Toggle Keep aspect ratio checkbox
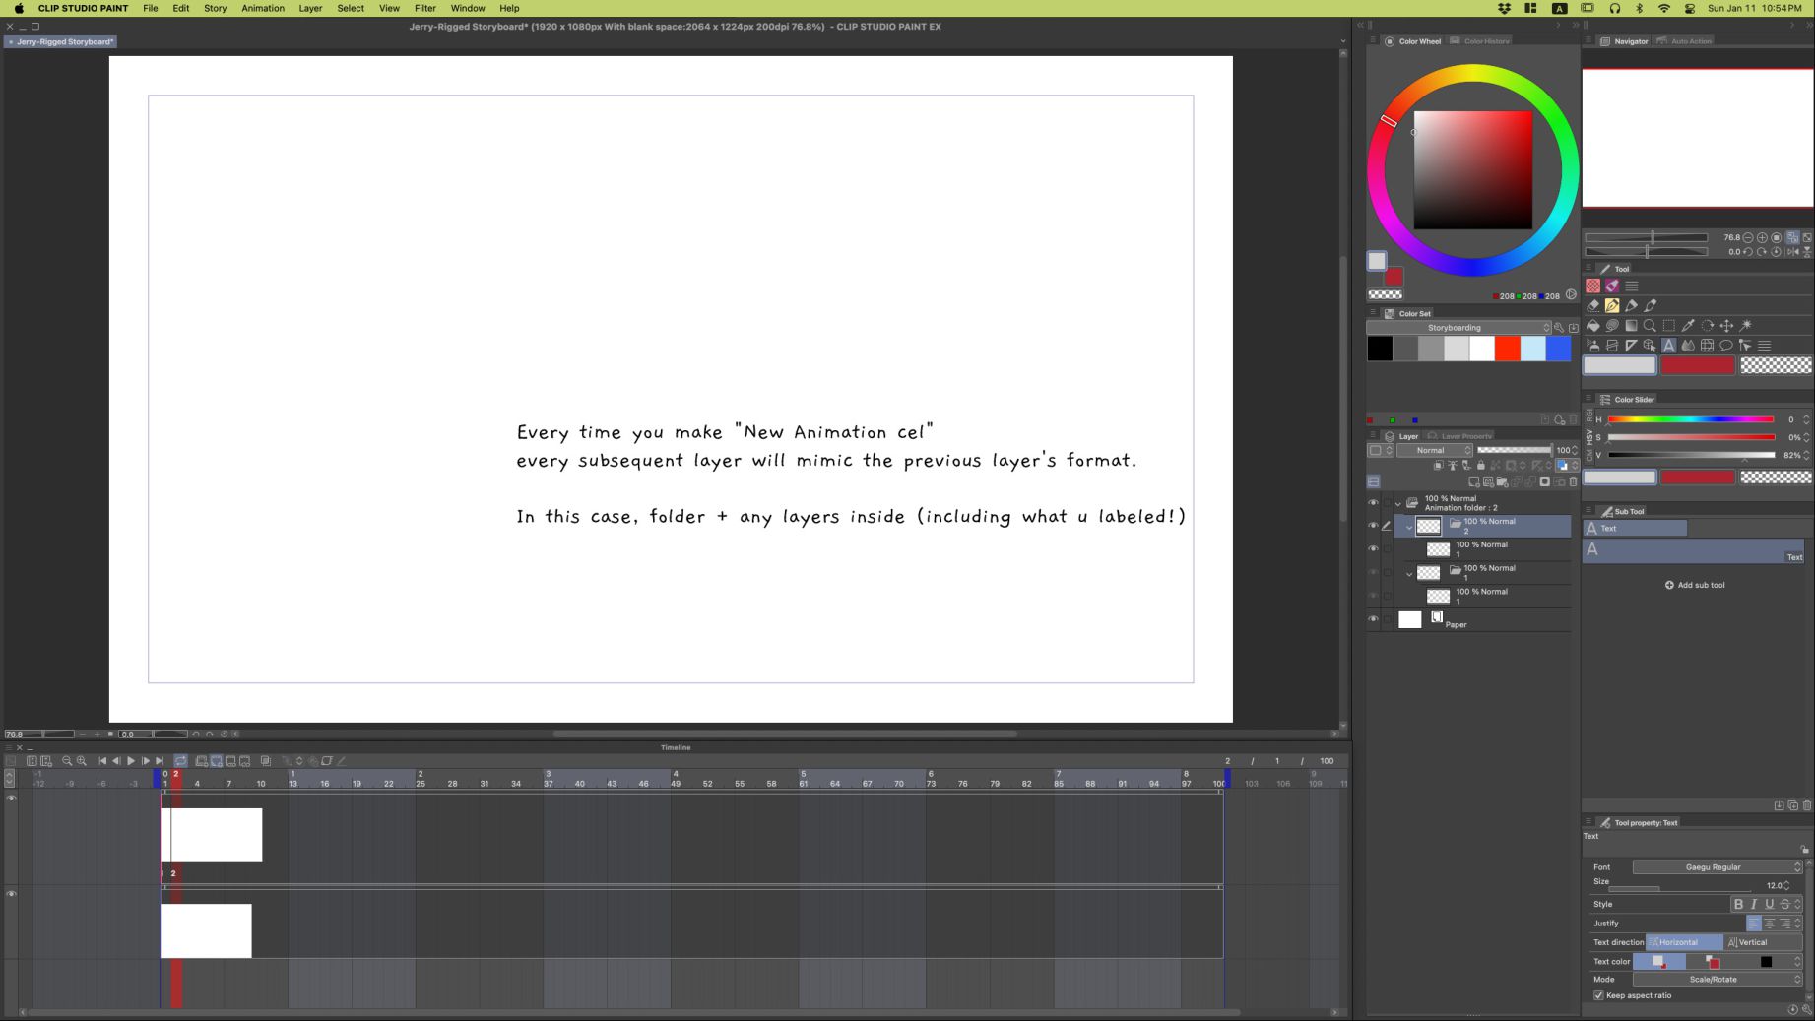 1598,995
